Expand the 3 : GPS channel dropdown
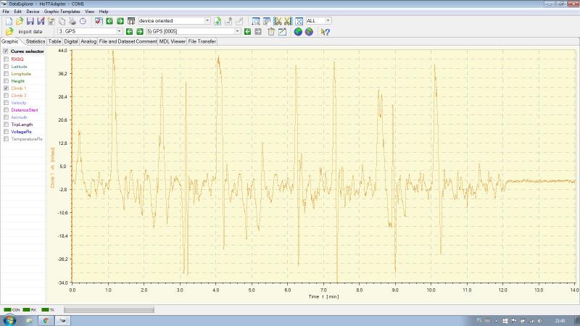Viewport: 580px width, 326px height. click(x=119, y=32)
